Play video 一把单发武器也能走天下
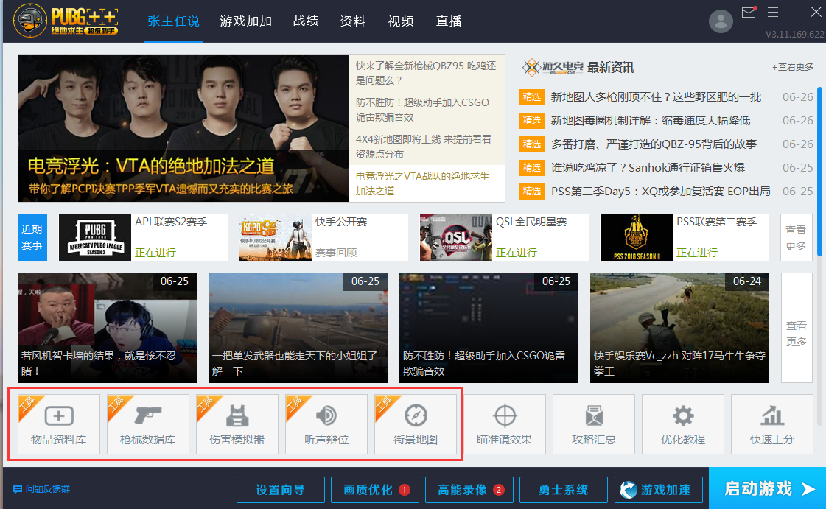This screenshot has height=509, width=826. (298, 327)
